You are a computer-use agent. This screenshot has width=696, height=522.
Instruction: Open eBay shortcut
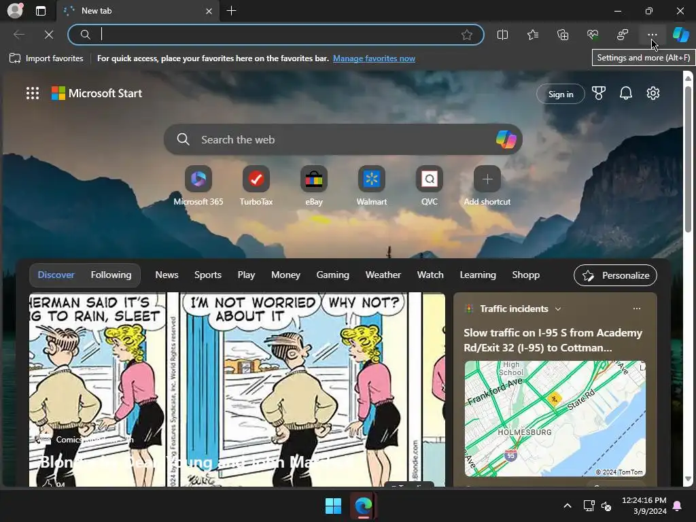314,186
